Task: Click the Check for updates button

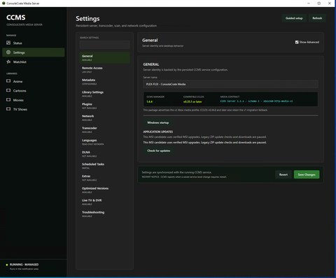Action: coord(159,151)
